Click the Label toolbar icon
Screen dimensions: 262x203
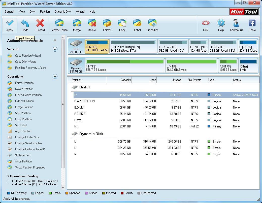pyautogui.click(x=137, y=23)
